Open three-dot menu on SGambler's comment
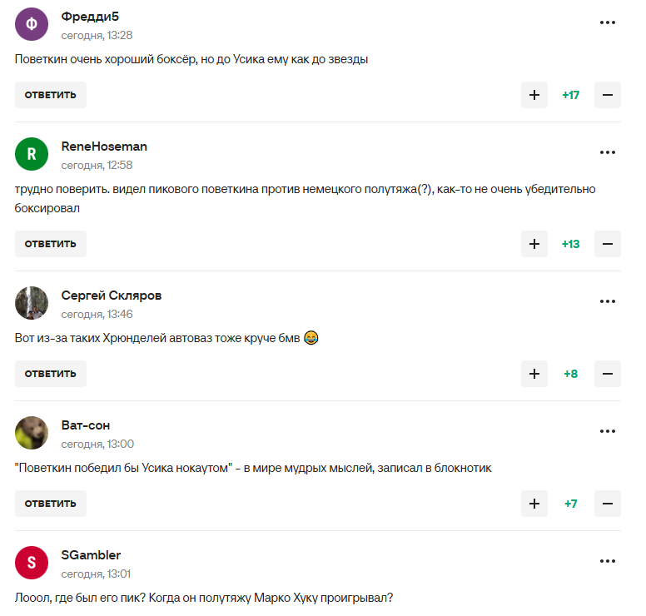This screenshot has height=616, width=646. 608,561
